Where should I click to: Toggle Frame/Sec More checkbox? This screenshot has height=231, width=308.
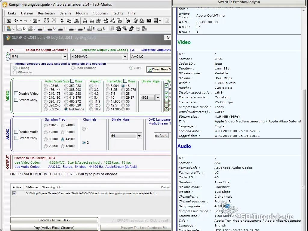(125, 81)
